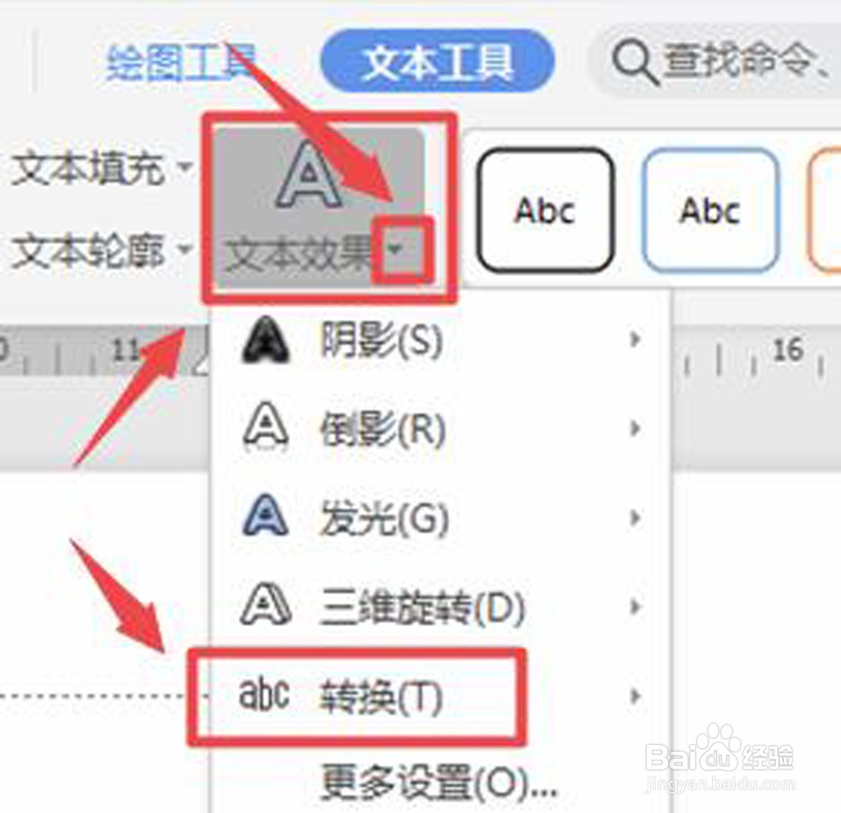841x813 pixels.
Task: Expand the 发光(G) submenu arrow
Action: (x=635, y=518)
